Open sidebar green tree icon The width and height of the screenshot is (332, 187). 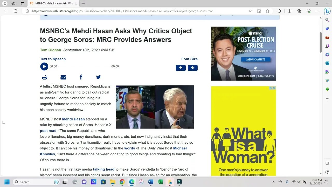327,89
